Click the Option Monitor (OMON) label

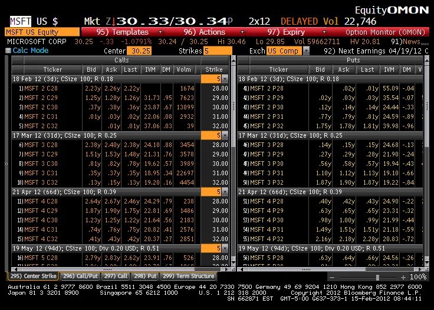(x=385, y=32)
